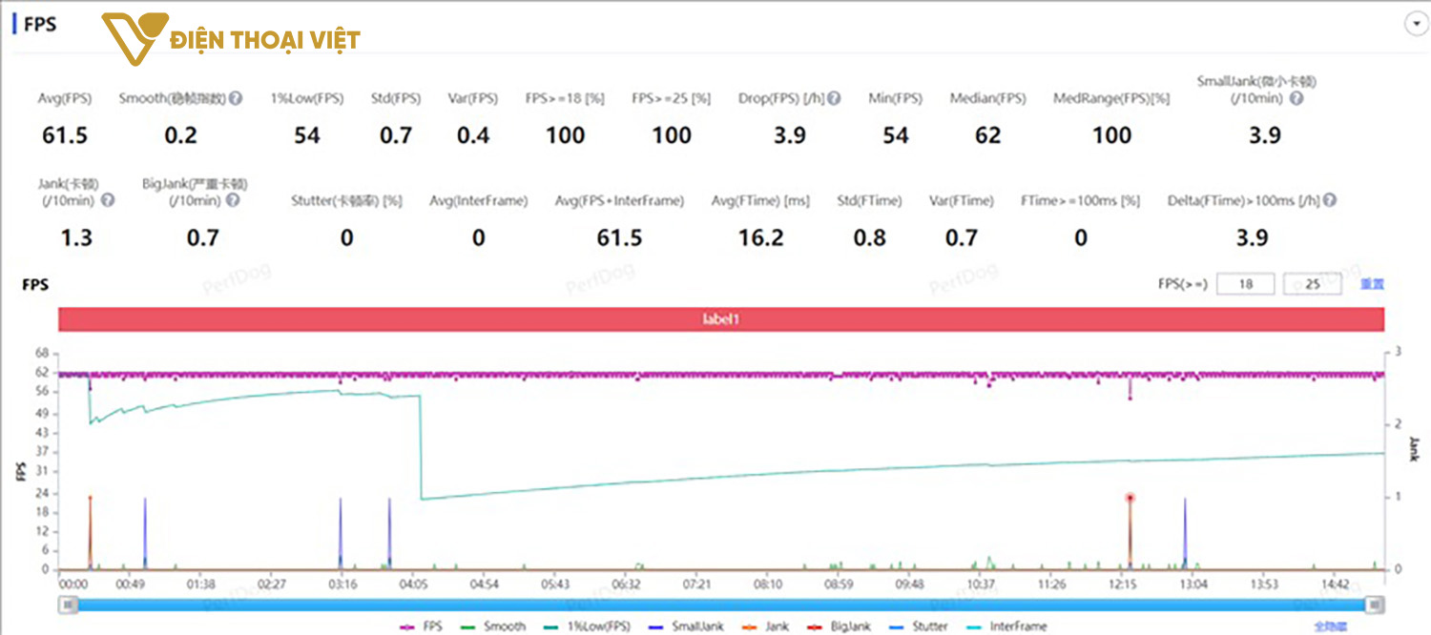Viewport: 1431px width, 635px height.
Task: Click the Jank (/10min) question mark icon
Action: (108, 200)
